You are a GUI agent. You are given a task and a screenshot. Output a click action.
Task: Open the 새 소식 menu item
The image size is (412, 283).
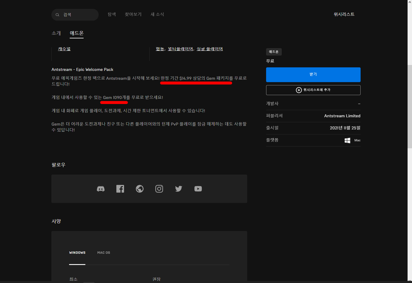click(157, 14)
